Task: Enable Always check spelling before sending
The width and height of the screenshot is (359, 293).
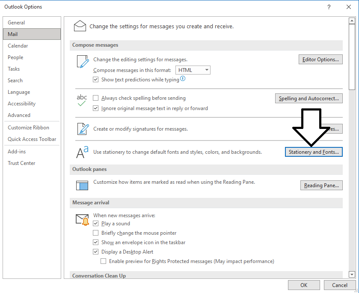Action: point(95,98)
